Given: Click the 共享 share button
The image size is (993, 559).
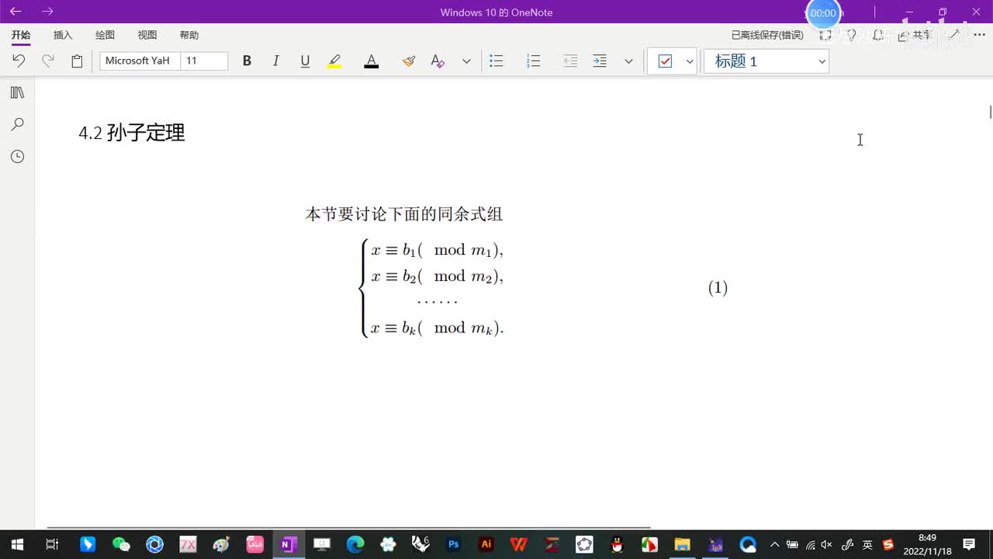Looking at the screenshot, I should [x=915, y=35].
